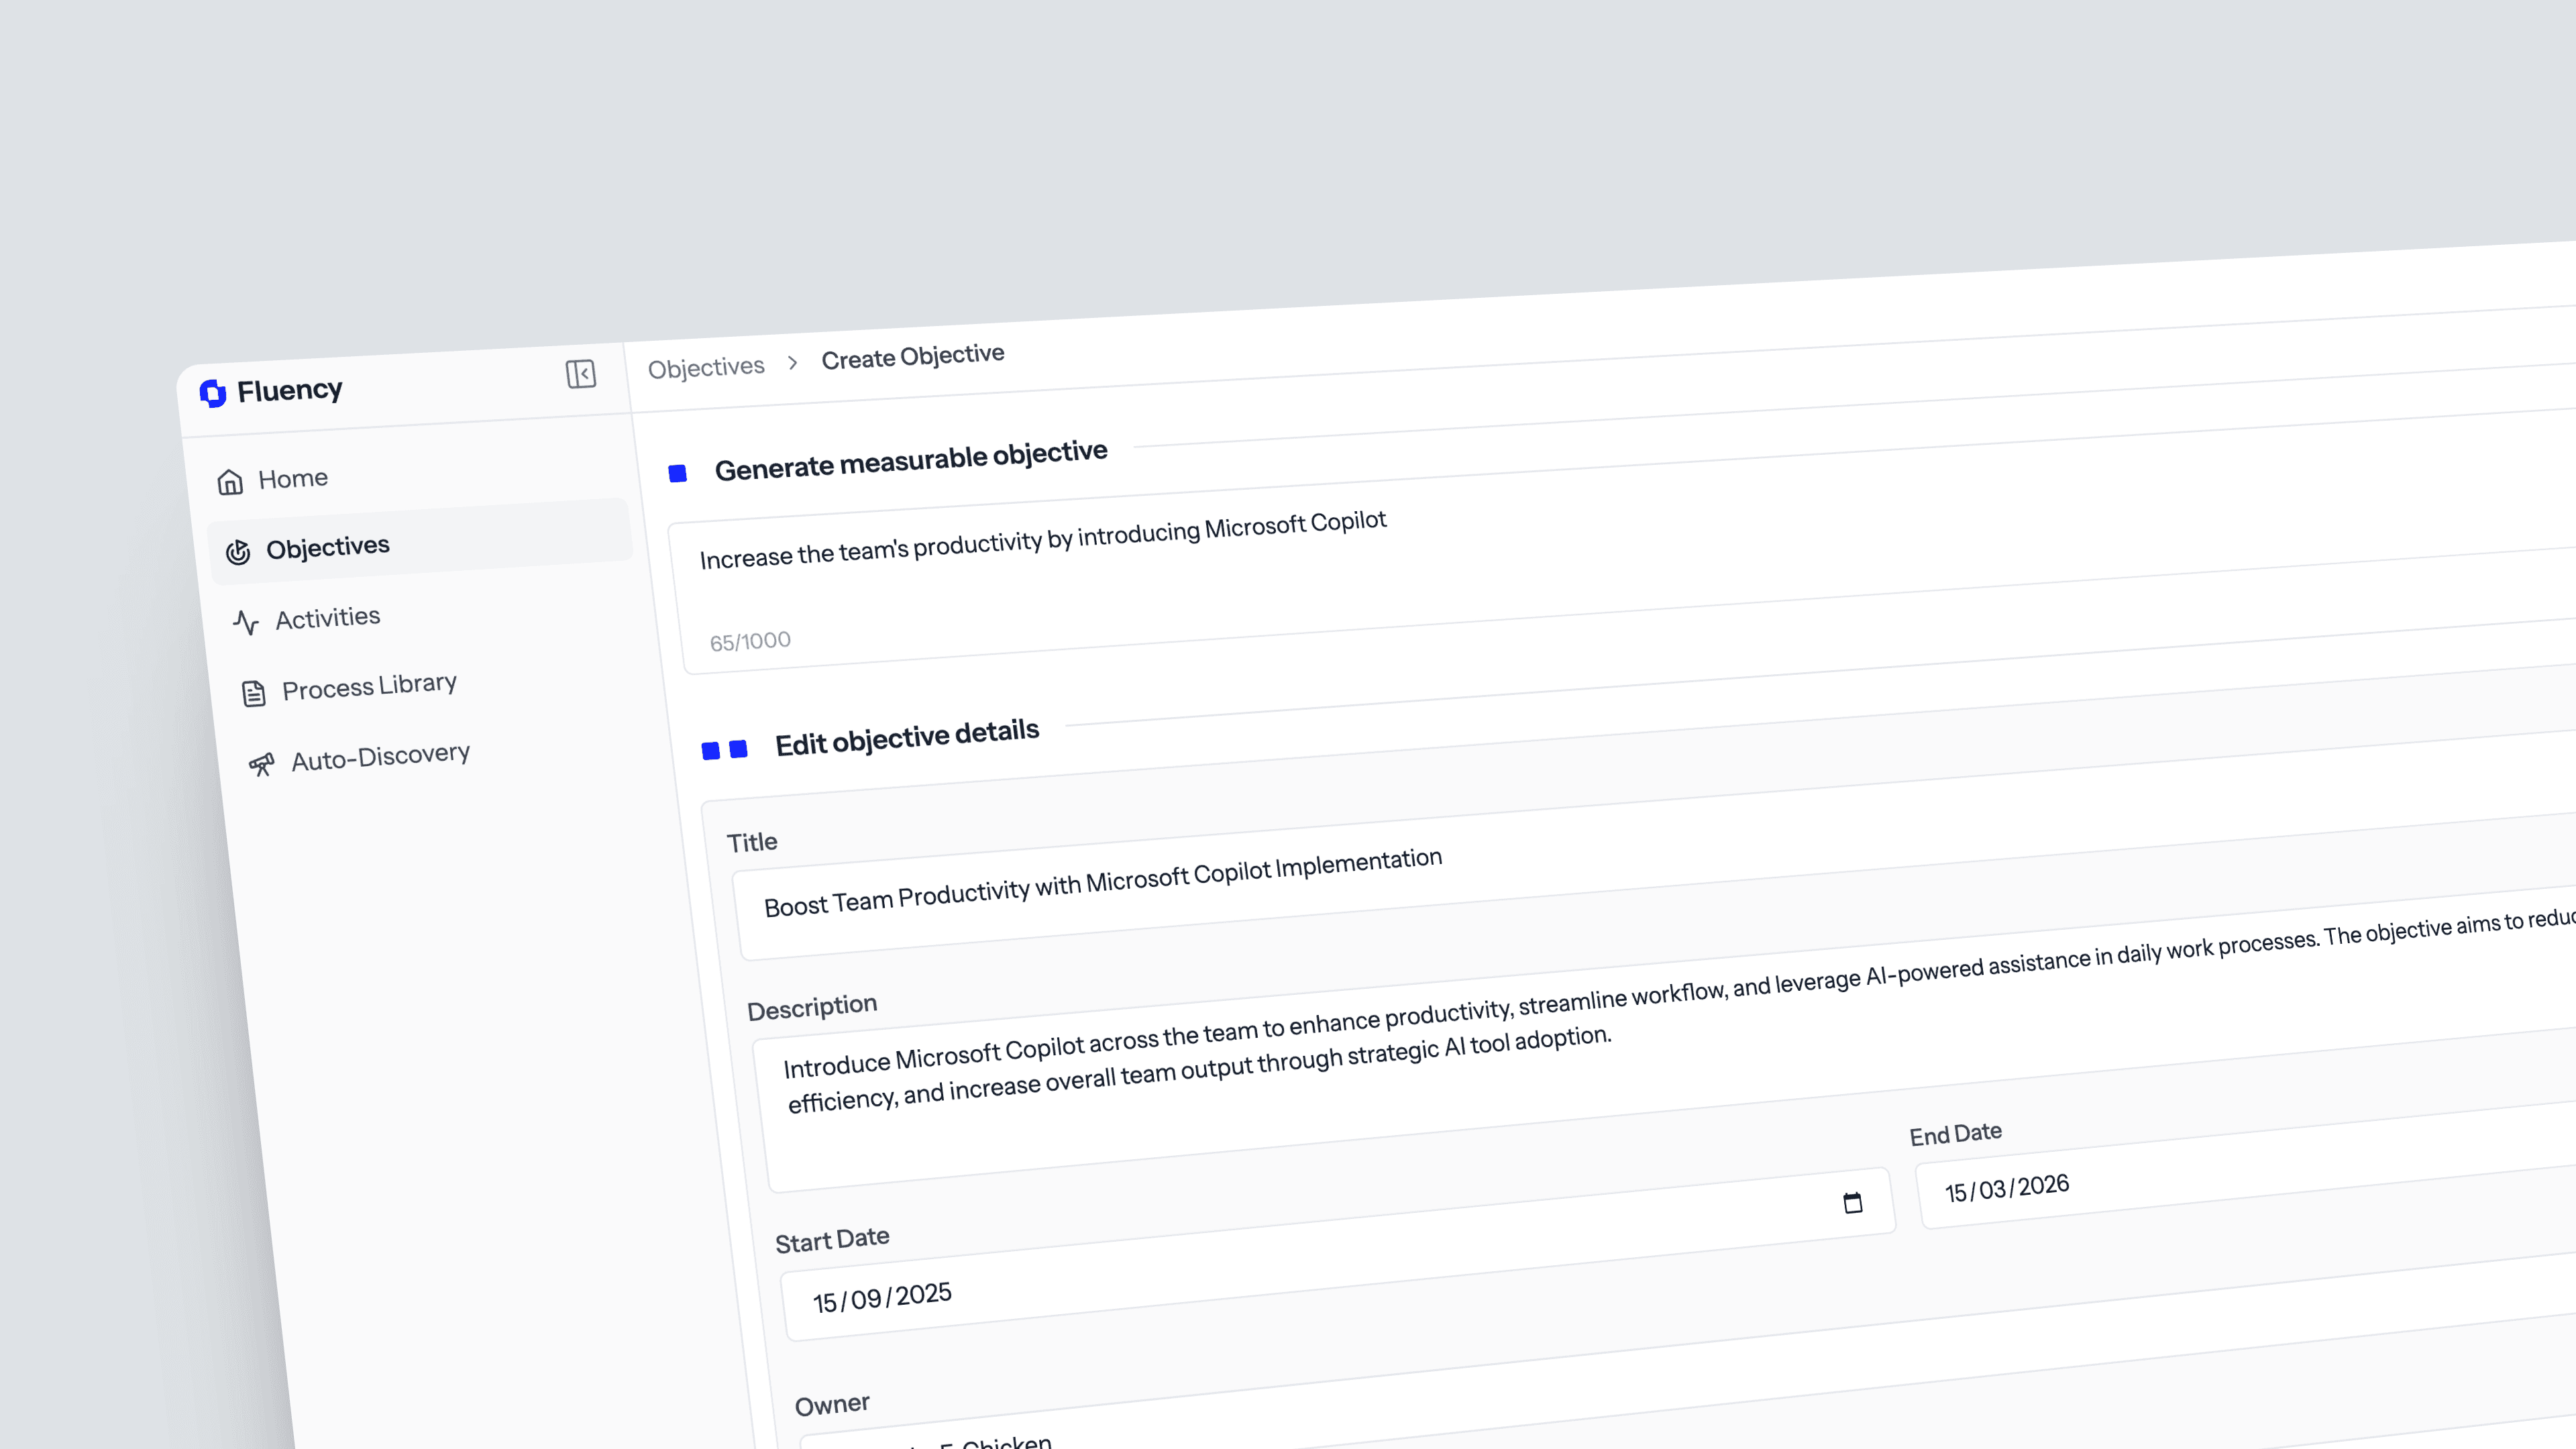Click the Start Date label
The width and height of the screenshot is (2576, 1449).
click(x=832, y=1240)
